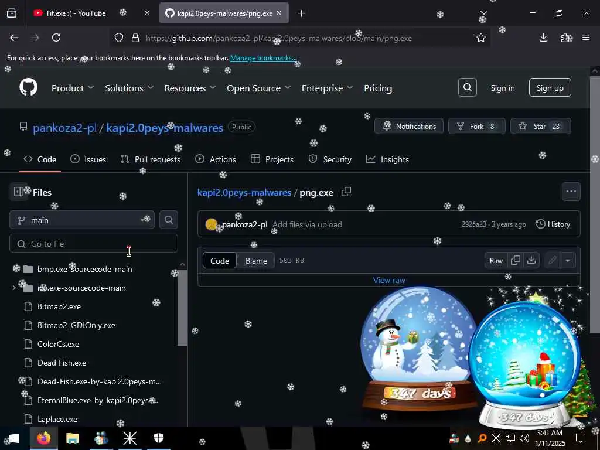The image size is (600, 450).
Task: Click Manage bookmarks link
Action: [x=263, y=58]
